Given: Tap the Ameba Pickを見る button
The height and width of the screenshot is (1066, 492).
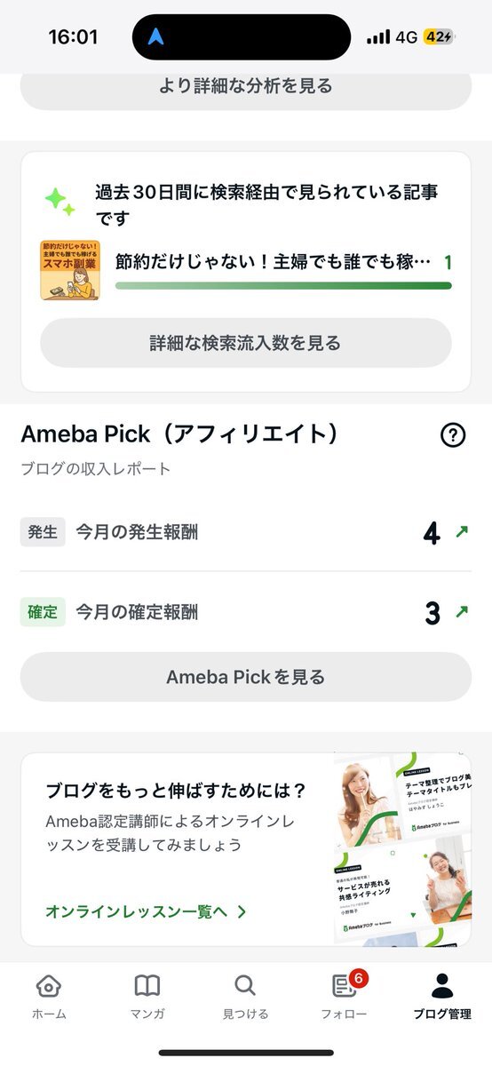Looking at the screenshot, I should (x=246, y=677).
